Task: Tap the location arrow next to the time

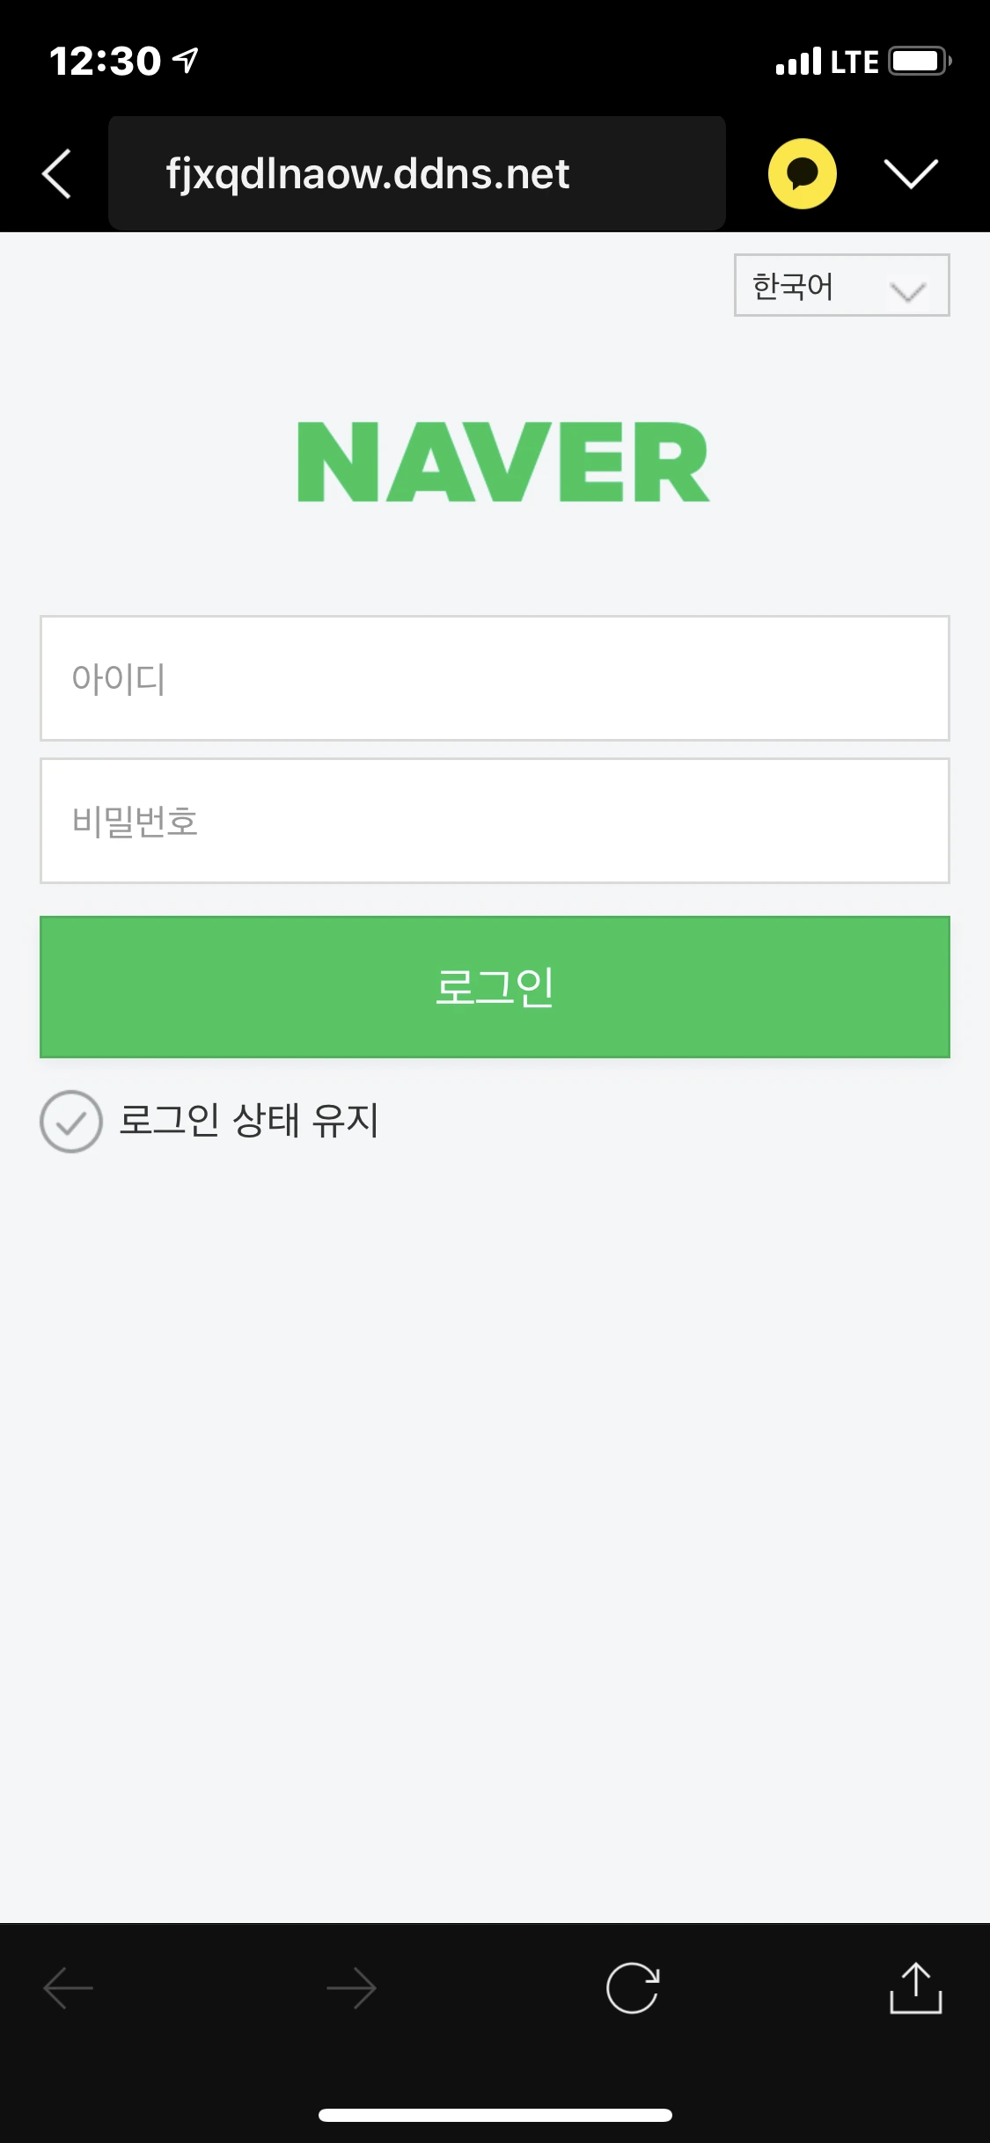Action: (x=186, y=60)
